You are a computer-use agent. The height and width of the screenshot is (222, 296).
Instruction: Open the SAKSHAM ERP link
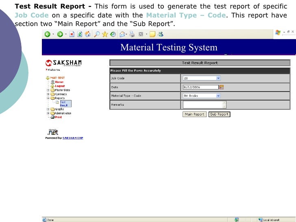[x=73, y=138]
